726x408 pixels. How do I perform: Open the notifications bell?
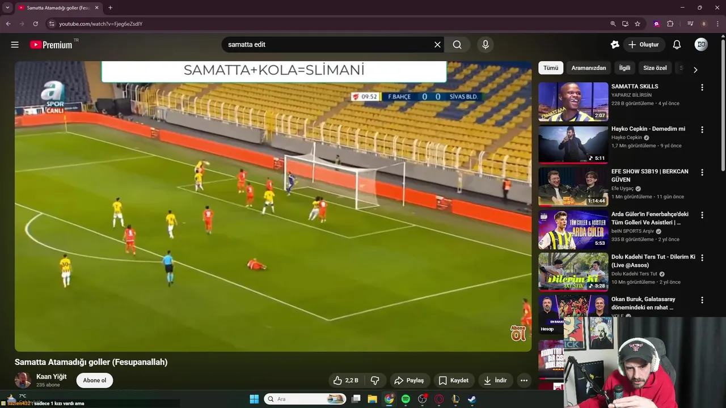click(677, 45)
